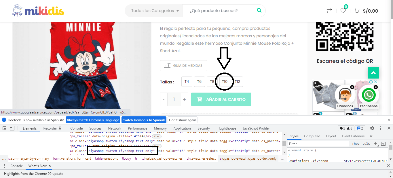Click the green back-to-top arrow button

coord(373,73)
